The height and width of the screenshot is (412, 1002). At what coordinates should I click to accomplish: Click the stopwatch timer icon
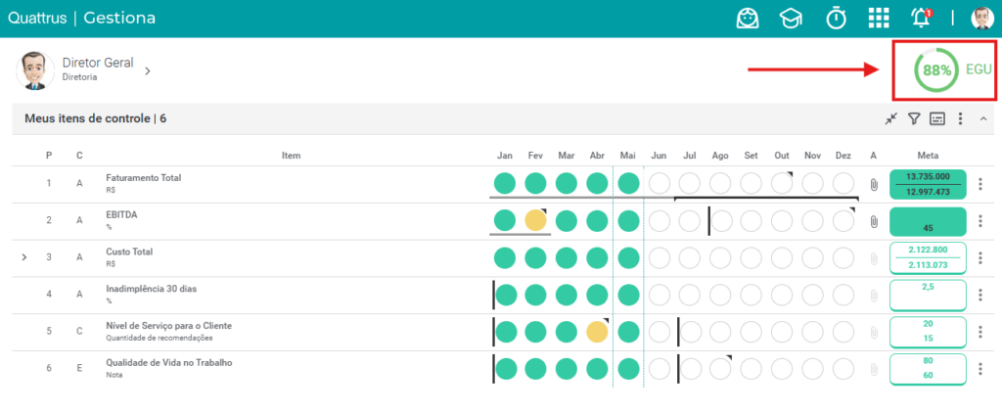(x=836, y=18)
